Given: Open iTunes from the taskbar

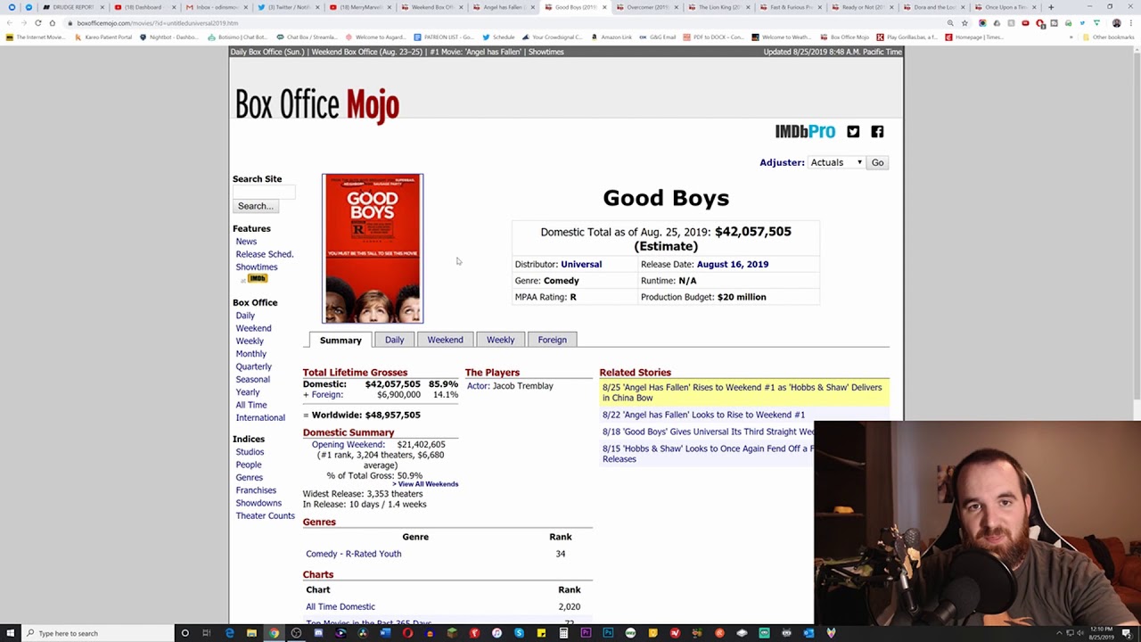Looking at the screenshot, I should pyautogui.click(x=497, y=633).
